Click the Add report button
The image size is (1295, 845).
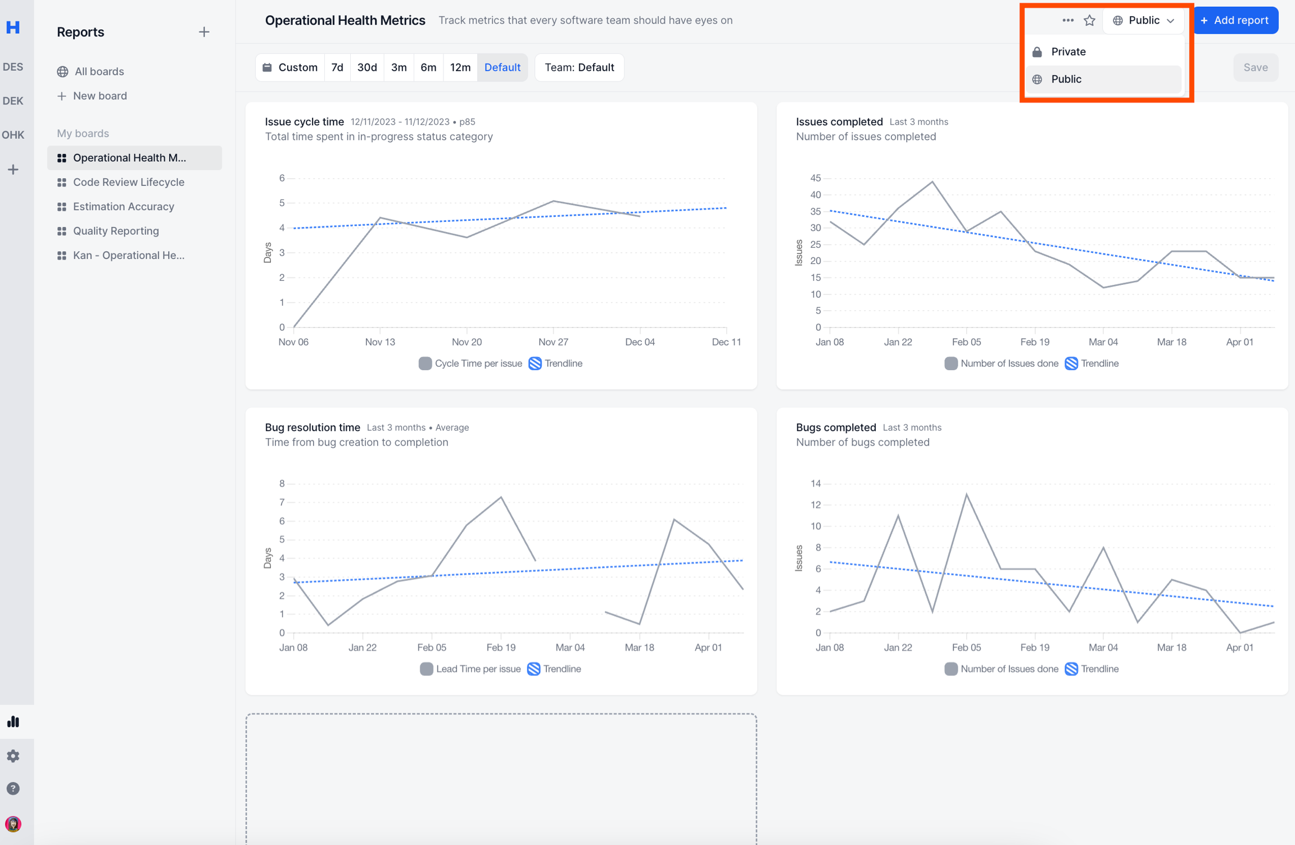point(1235,21)
